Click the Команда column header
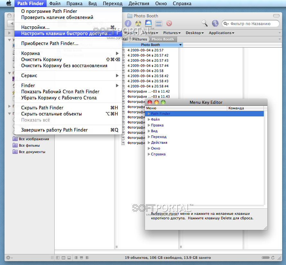Screen dimensions: 286x265 [x=245, y=108]
